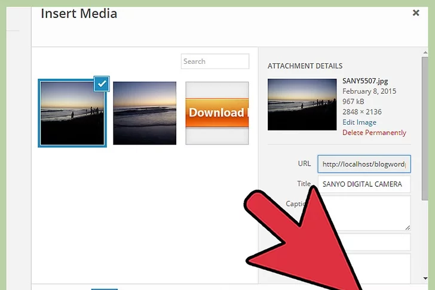Click the attachment details preview image
Viewport: 435px width, 290px height.
tap(302, 104)
